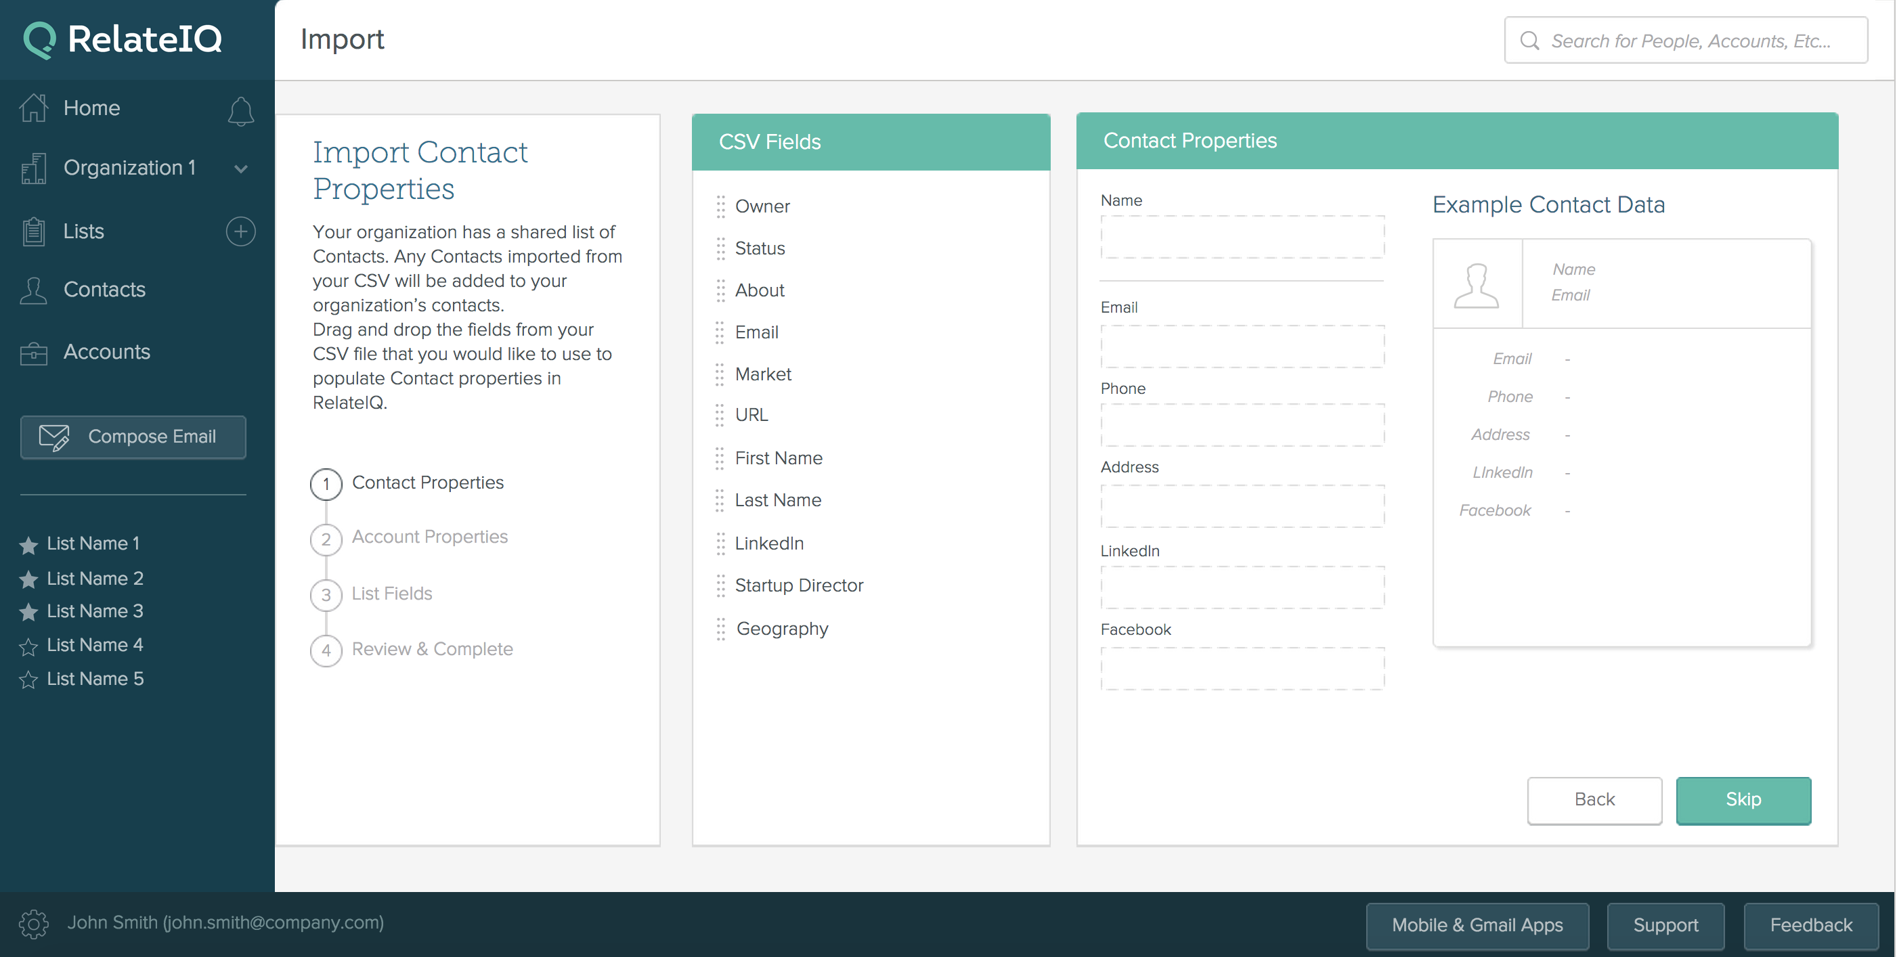Click the Email property drop box
Screen dimensions: 1897x957
[1242, 347]
